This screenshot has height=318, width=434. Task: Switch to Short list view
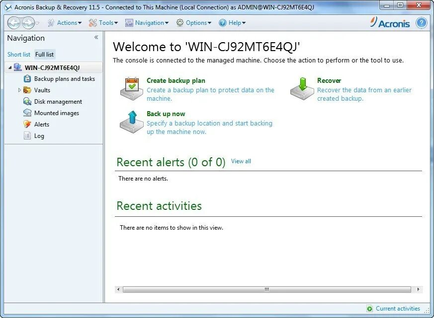pyautogui.click(x=19, y=55)
